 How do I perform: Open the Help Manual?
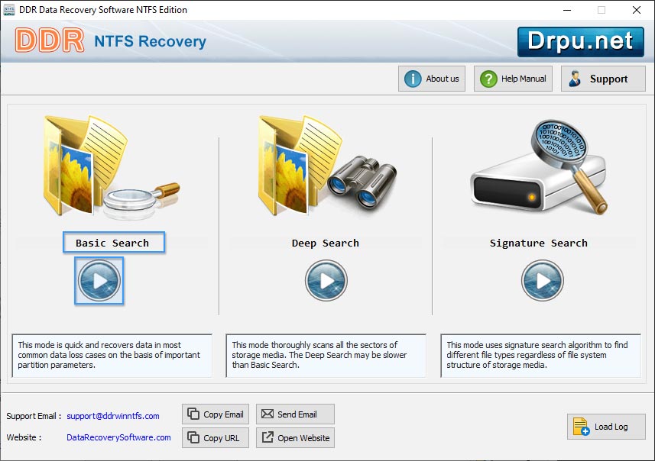513,79
